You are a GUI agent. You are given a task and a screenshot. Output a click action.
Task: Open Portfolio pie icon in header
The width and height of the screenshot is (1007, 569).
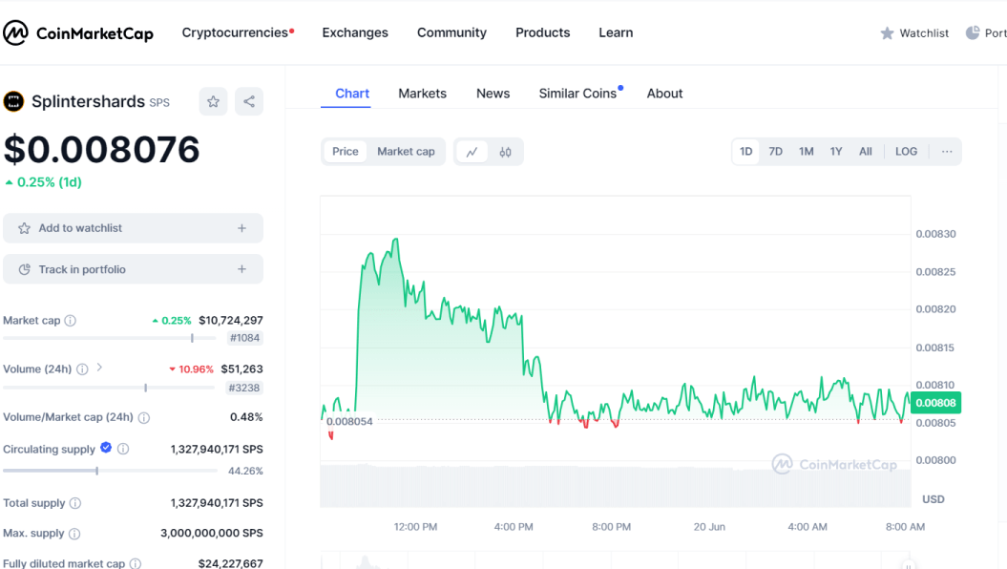tap(973, 32)
